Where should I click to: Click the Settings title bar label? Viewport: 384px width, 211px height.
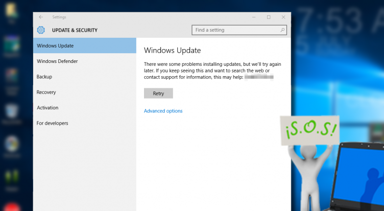point(59,17)
